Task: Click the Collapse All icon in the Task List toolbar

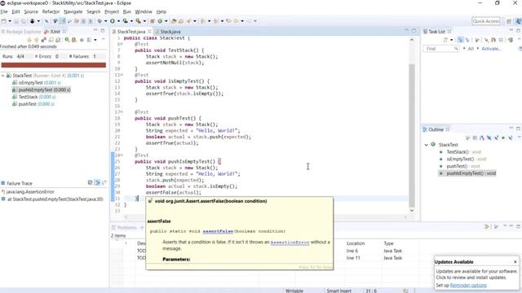Action: point(501,40)
